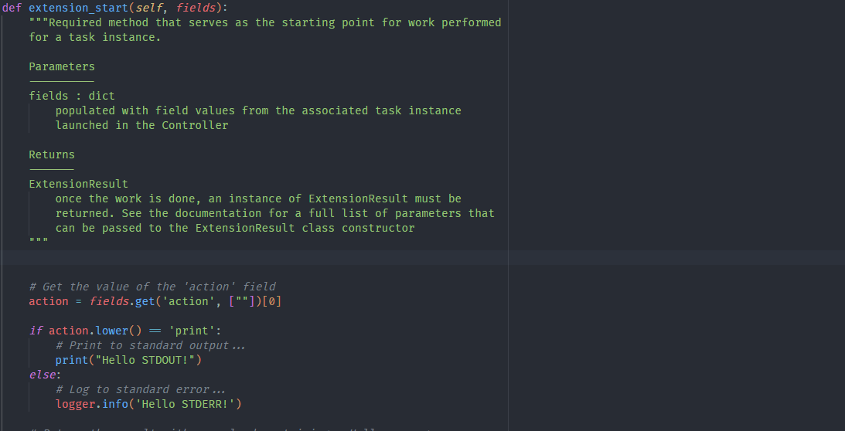Click the 'lower' method call
The image size is (845, 431).
(x=111, y=331)
